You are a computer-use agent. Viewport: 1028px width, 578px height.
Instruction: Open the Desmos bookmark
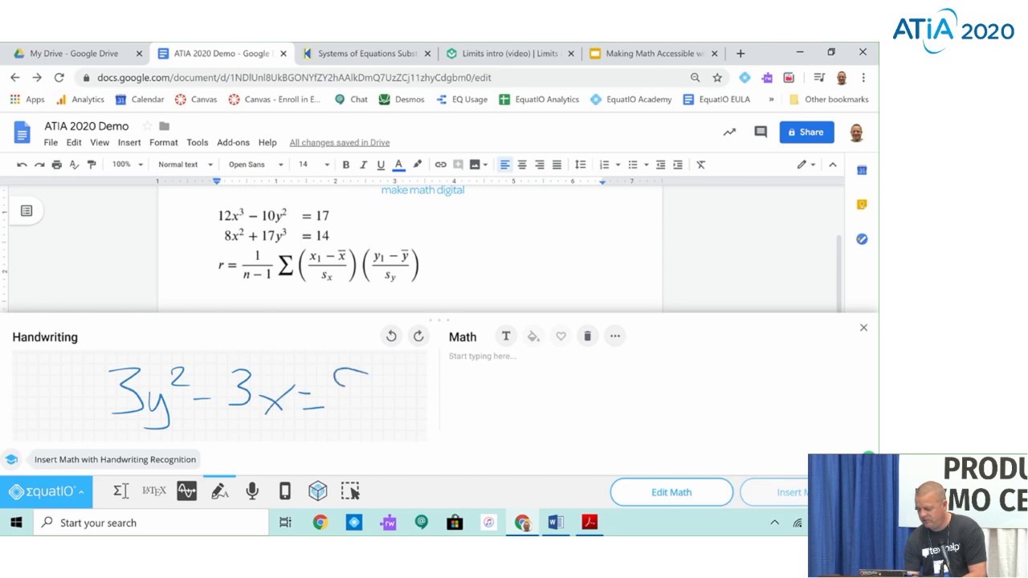[401, 100]
